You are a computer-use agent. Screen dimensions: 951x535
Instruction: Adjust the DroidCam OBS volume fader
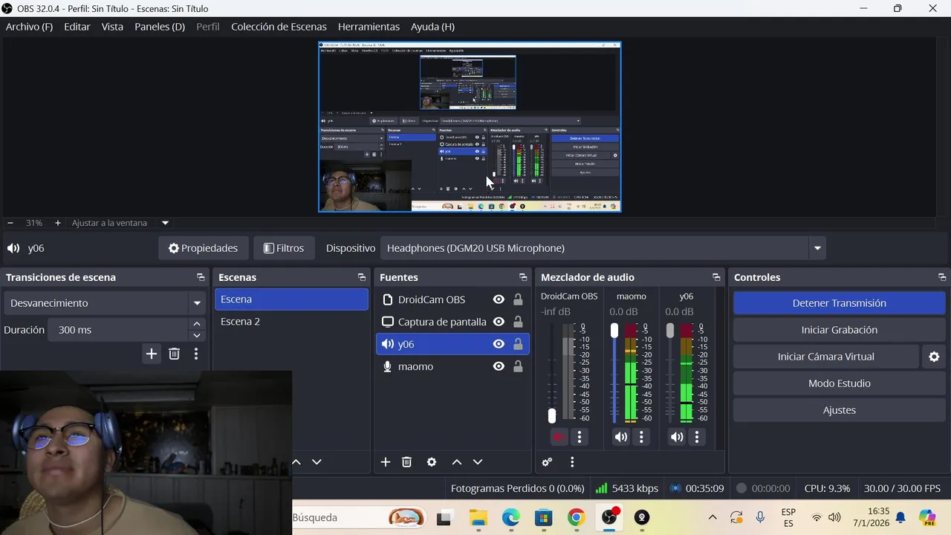552,415
